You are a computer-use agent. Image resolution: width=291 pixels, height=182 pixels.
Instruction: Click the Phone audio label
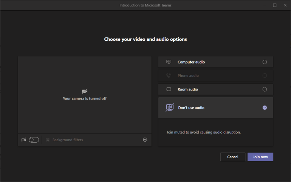click(x=188, y=76)
